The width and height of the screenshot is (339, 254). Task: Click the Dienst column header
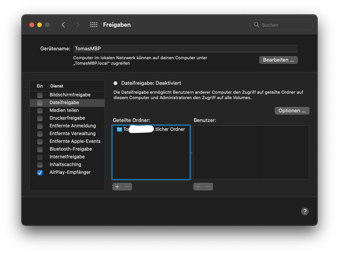click(x=57, y=86)
